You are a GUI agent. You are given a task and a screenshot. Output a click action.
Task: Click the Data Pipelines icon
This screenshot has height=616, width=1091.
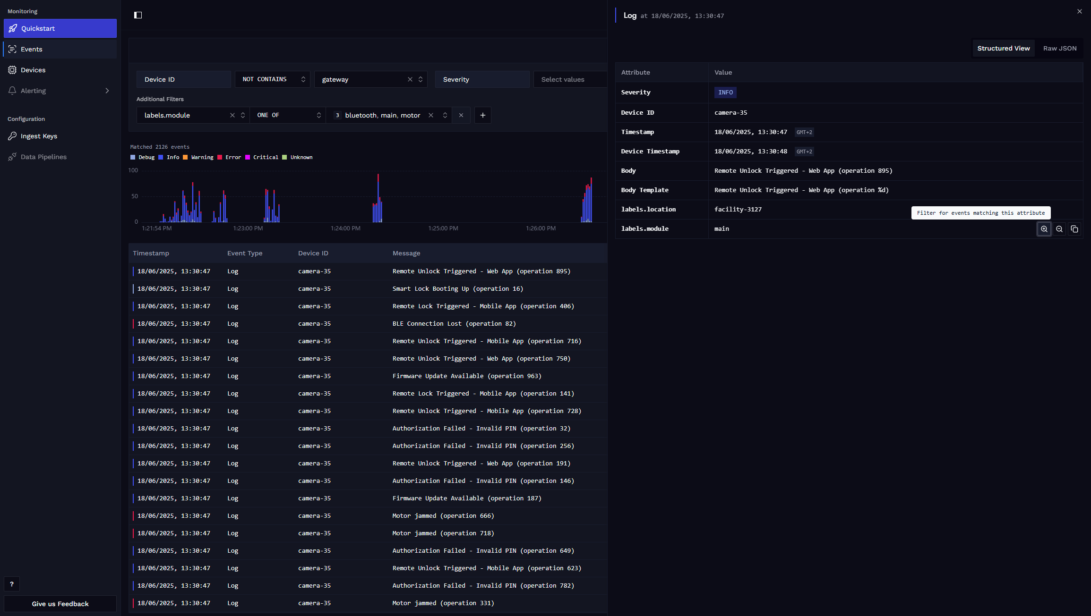[12, 157]
